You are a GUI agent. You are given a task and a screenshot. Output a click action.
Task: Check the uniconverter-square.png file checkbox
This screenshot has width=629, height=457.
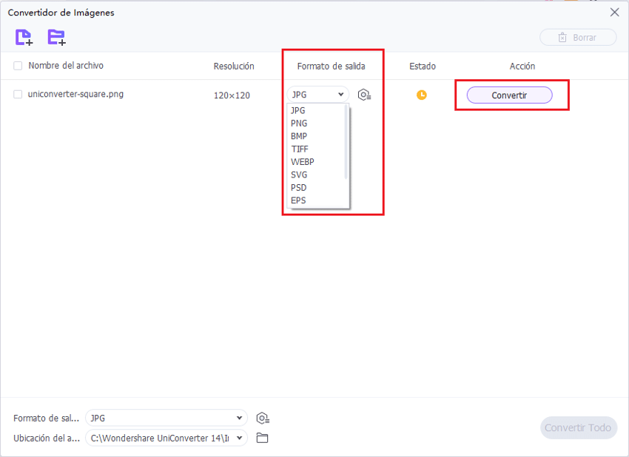click(x=18, y=94)
